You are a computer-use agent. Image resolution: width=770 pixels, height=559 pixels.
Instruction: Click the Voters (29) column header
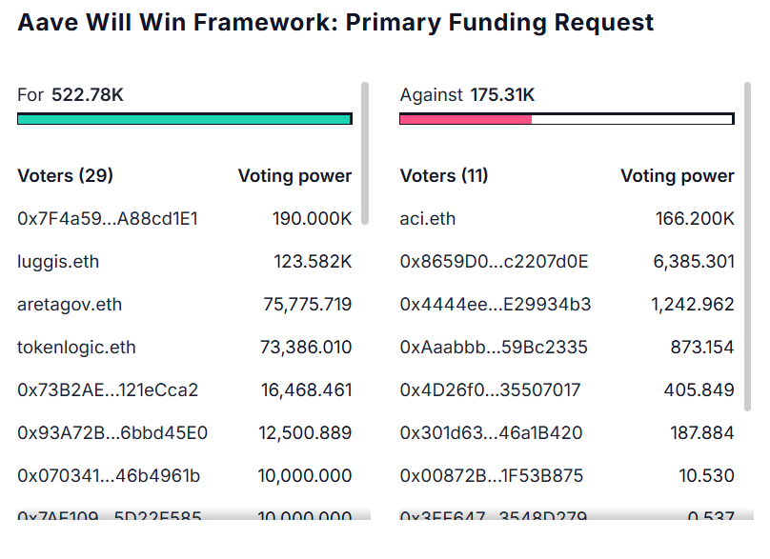click(x=66, y=176)
